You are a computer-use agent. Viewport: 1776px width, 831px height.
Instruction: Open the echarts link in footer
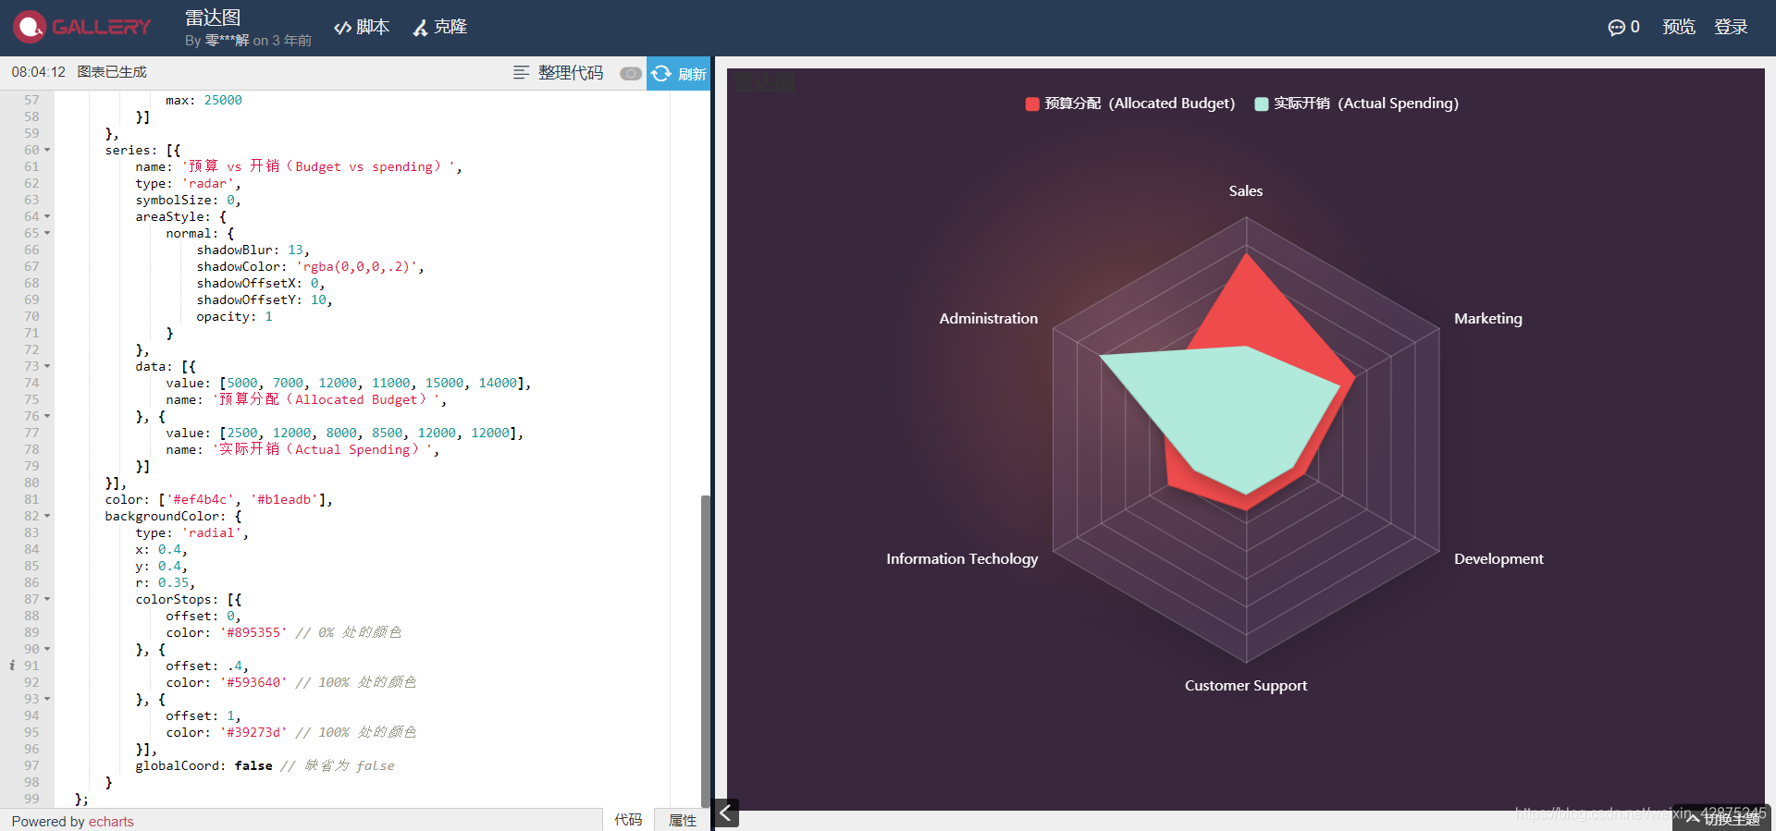tap(111, 822)
